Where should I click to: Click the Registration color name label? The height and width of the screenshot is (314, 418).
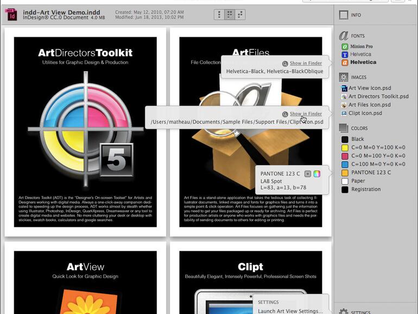(x=366, y=189)
